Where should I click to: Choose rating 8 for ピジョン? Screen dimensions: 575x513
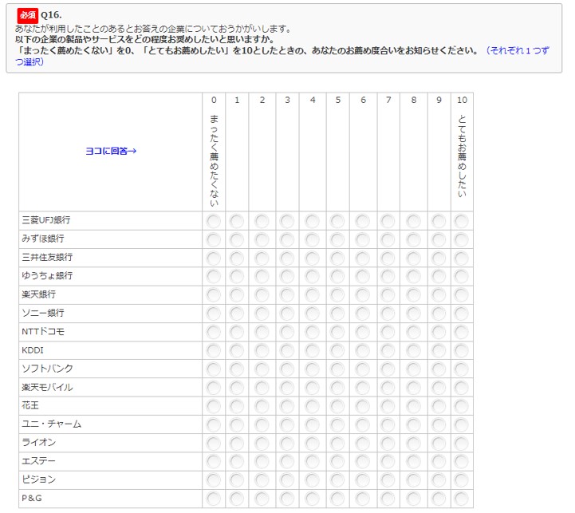click(x=413, y=480)
